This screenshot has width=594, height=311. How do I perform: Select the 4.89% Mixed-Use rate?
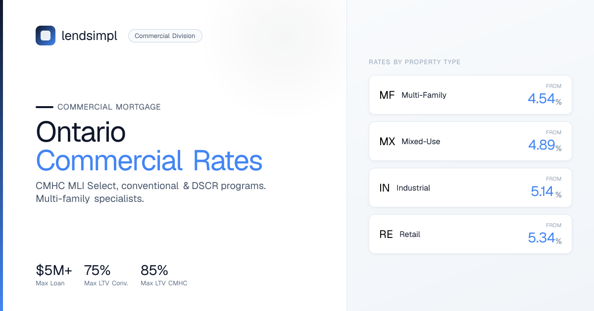click(x=544, y=145)
